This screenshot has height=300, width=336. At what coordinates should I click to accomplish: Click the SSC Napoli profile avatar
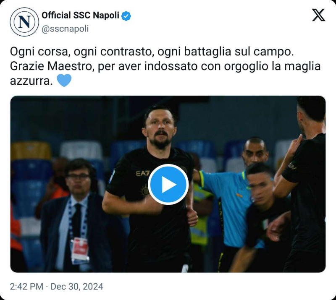point(24,22)
